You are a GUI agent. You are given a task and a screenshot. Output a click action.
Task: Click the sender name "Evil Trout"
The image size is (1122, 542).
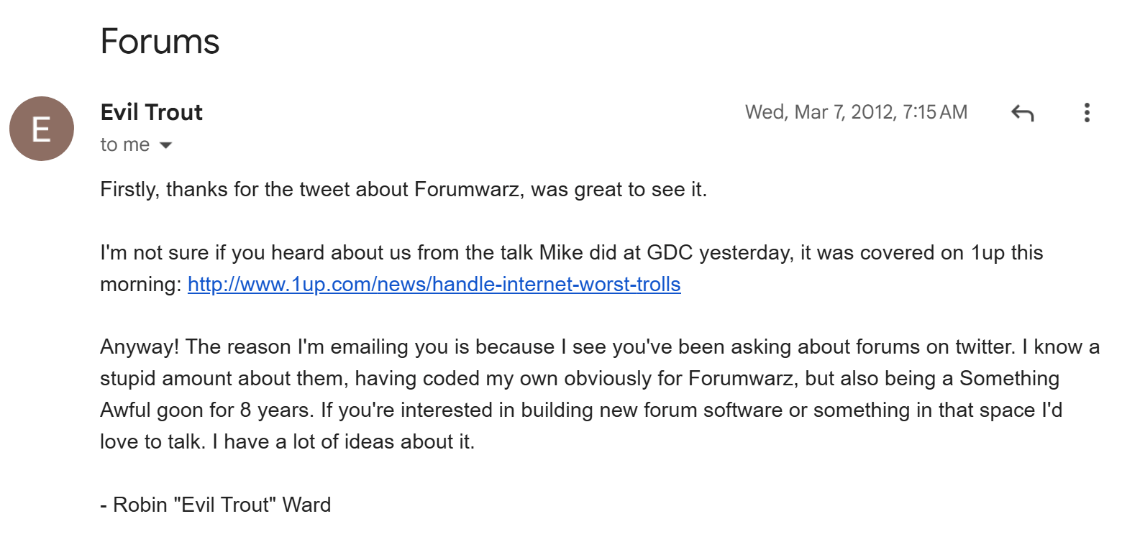tap(152, 112)
